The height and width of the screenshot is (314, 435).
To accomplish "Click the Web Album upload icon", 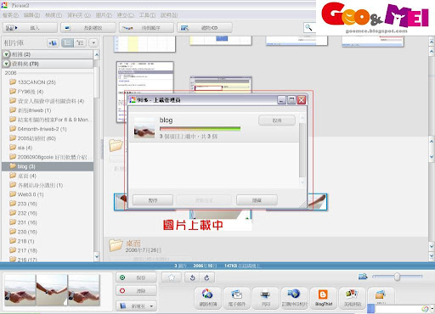I will 207,294.
